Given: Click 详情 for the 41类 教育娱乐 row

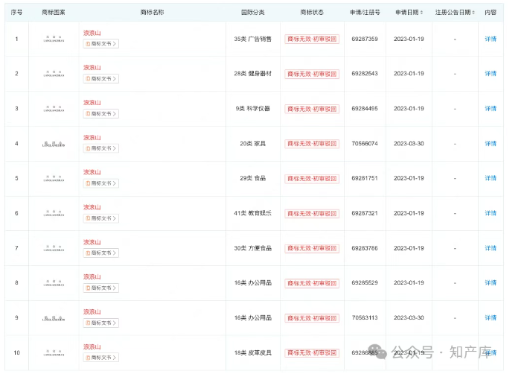Looking at the screenshot, I should [x=491, y=213].
